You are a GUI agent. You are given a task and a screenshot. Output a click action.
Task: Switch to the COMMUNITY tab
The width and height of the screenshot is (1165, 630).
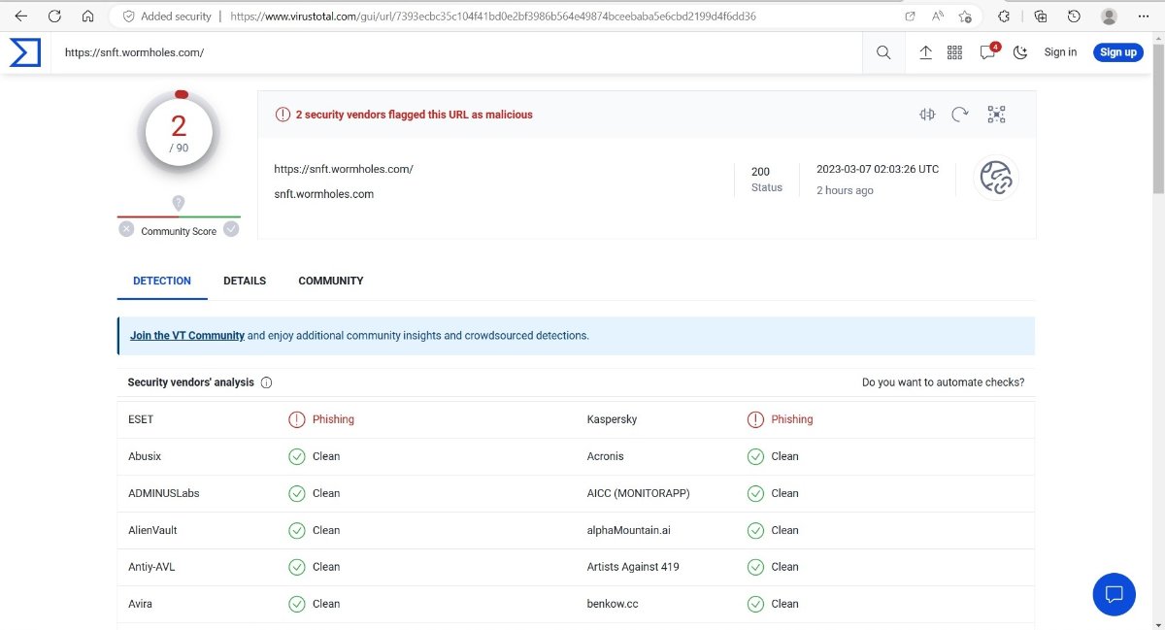click(330, 281)
